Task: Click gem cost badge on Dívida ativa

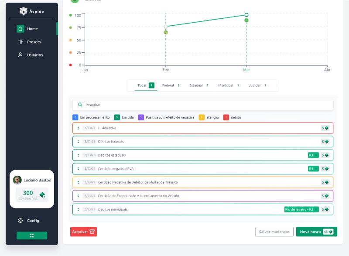Action: 325,128
